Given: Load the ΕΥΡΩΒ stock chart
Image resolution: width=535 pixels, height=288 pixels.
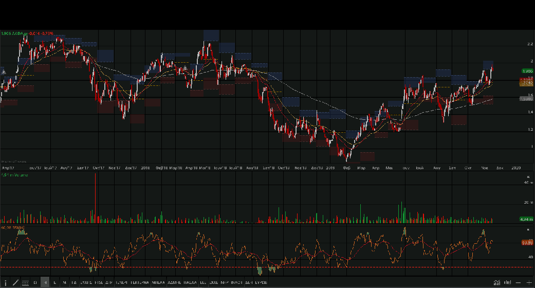Looking at the screenshot, I should (261, 282).
